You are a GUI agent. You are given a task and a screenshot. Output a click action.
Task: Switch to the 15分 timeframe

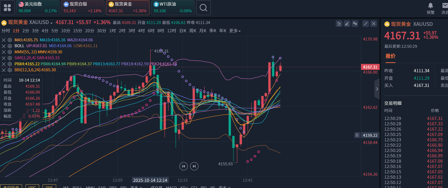[77, 31]
